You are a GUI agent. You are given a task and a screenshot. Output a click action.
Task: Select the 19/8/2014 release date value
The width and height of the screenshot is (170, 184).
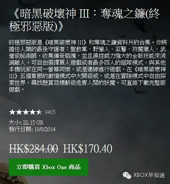pos(45,129)
